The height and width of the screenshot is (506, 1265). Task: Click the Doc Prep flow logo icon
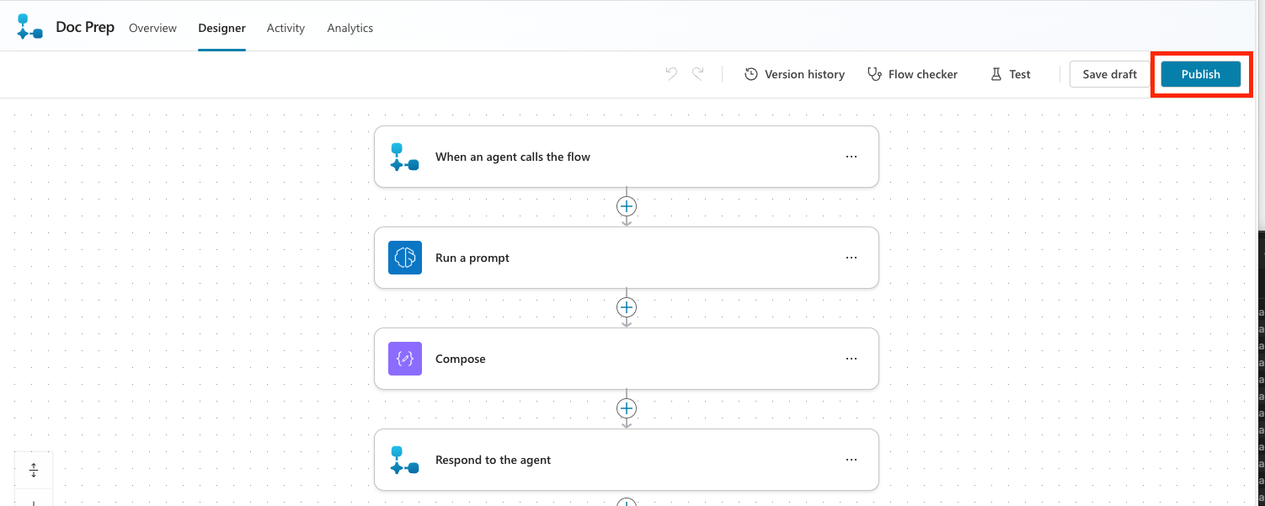pyautogui.click(x=29, y=27)
